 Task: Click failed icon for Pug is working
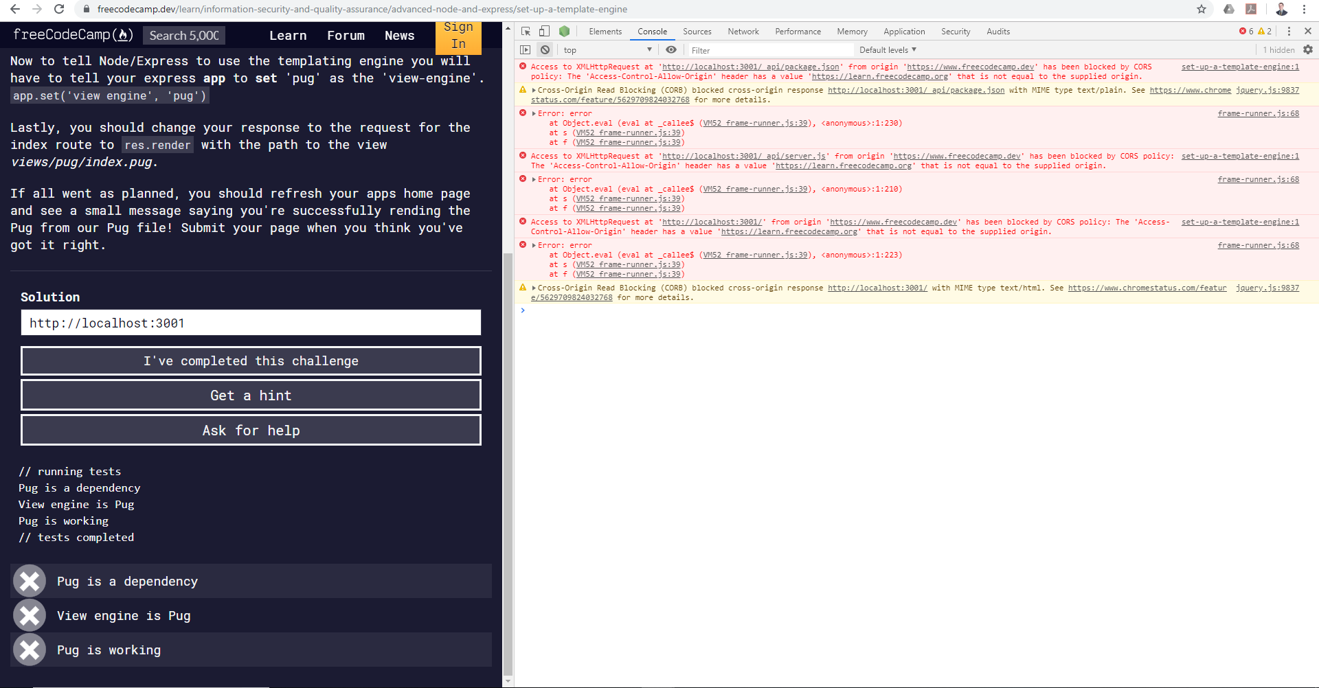(30, 650)
